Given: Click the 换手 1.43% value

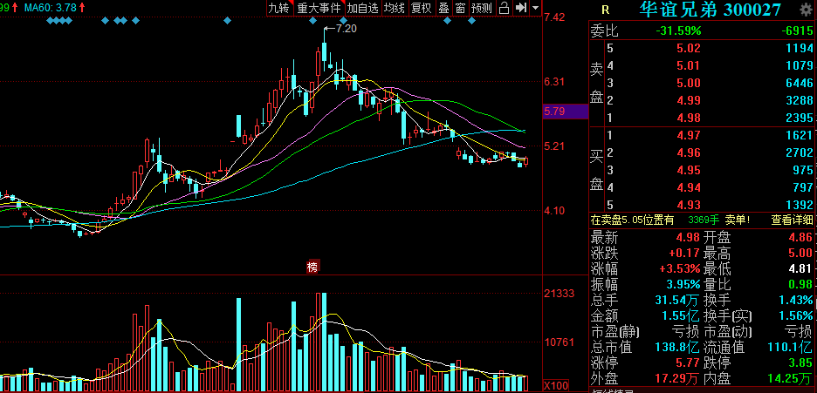Looking at the screenshot, I should click(x=796, y=301).
